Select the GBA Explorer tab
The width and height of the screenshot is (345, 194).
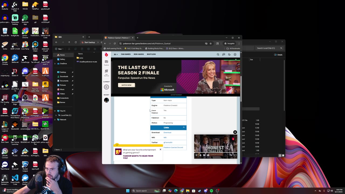click(x=69, y=37)
